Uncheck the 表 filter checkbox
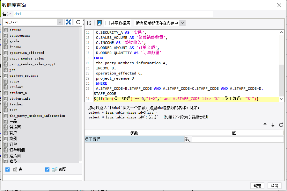Image resolution: width=287 pixels, height=191 pixels. (8, 170)
